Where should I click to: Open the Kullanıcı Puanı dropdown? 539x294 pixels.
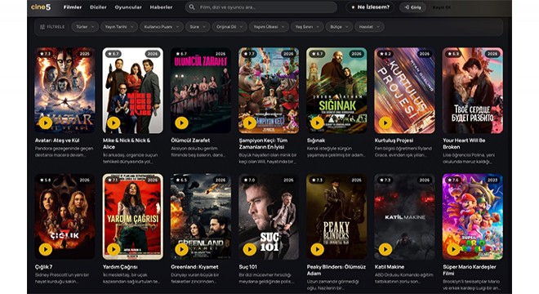point(161,27)
